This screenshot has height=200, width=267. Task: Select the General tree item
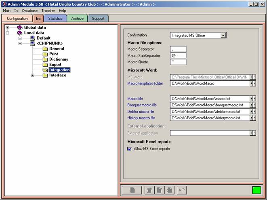coord(57,49)
